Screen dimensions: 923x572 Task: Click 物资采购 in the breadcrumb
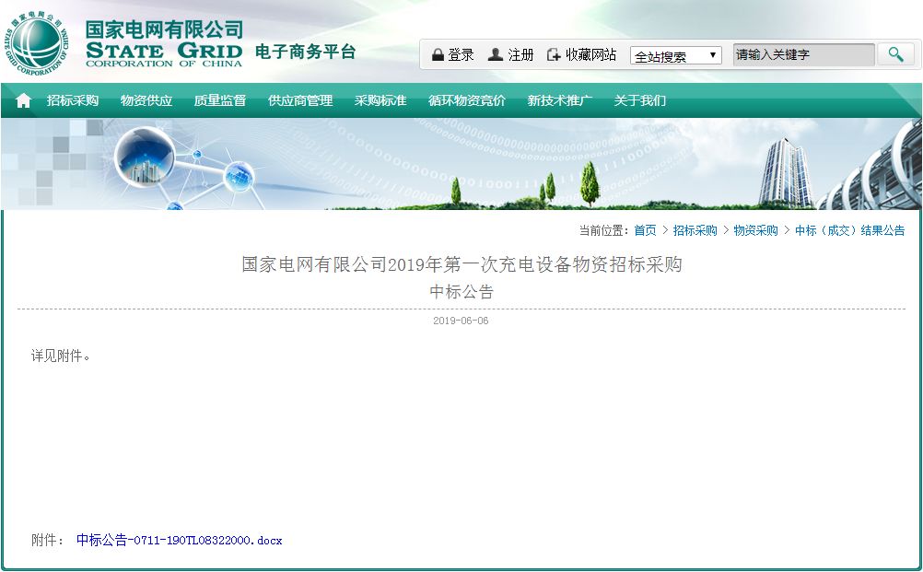(755, 230)
